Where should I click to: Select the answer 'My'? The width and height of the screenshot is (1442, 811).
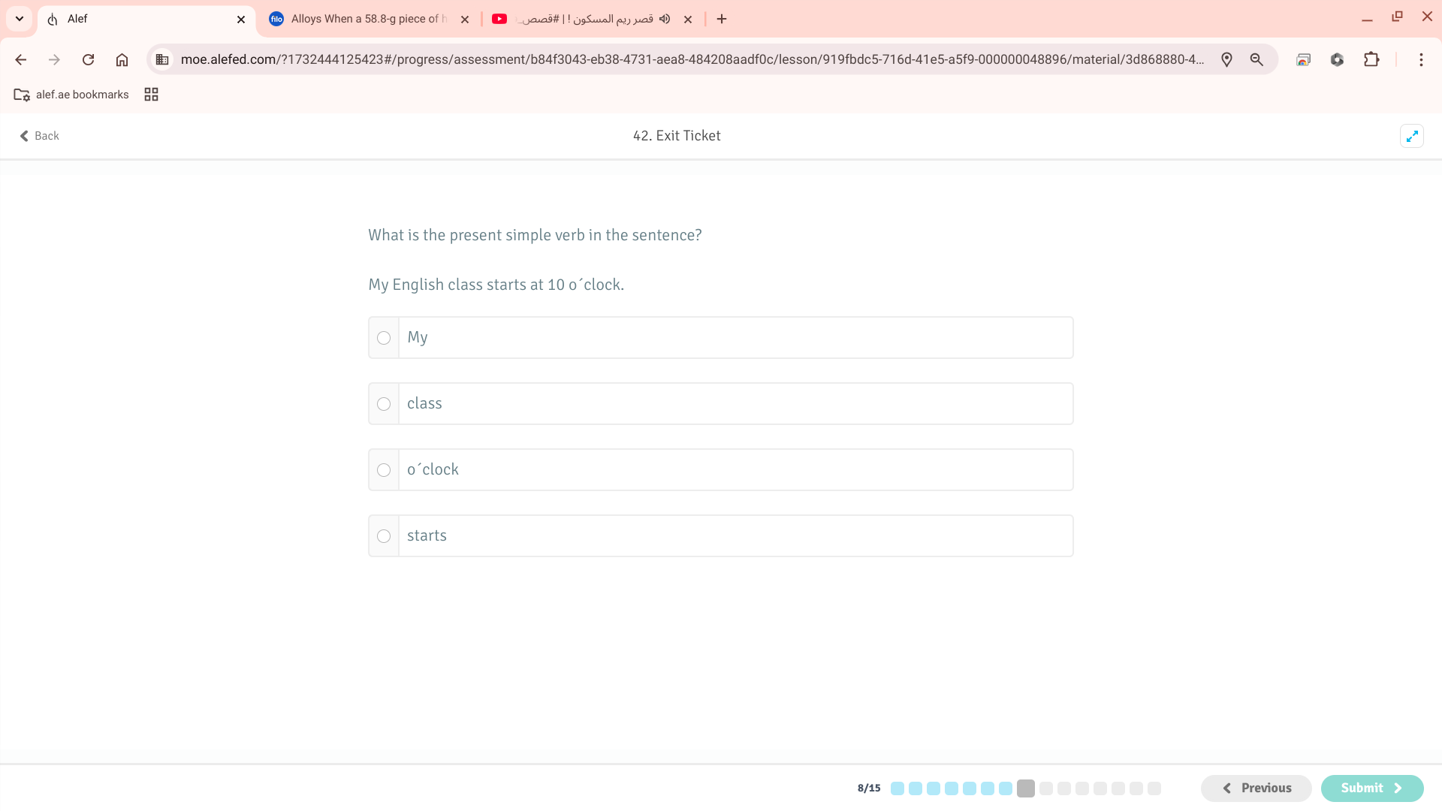click(384, 338)
